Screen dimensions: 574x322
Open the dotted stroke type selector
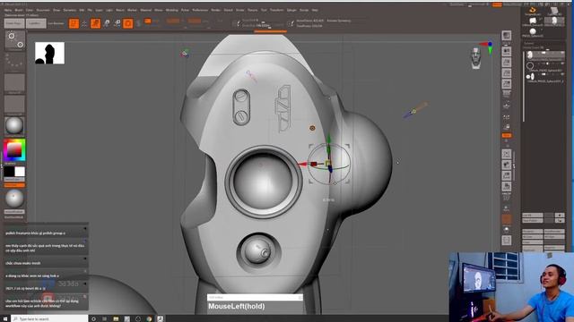pyautogui.click(x=14, y=62)
